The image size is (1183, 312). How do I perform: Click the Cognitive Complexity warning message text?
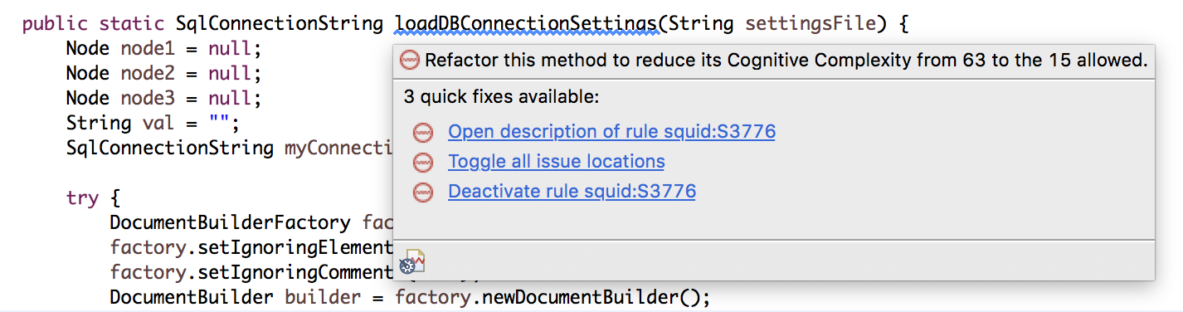pyautogui.click(x=786, y=60)
